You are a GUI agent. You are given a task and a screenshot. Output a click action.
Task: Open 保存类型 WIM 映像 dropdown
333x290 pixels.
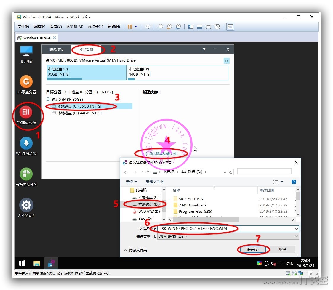(228, 236)
